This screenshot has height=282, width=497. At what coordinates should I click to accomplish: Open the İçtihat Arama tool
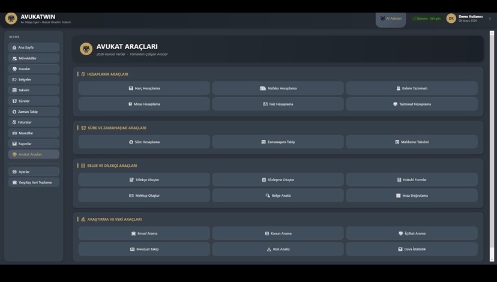[x=412, y=233]
